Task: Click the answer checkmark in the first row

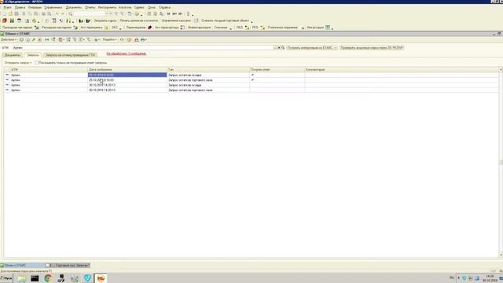Action: pos(252,75)
